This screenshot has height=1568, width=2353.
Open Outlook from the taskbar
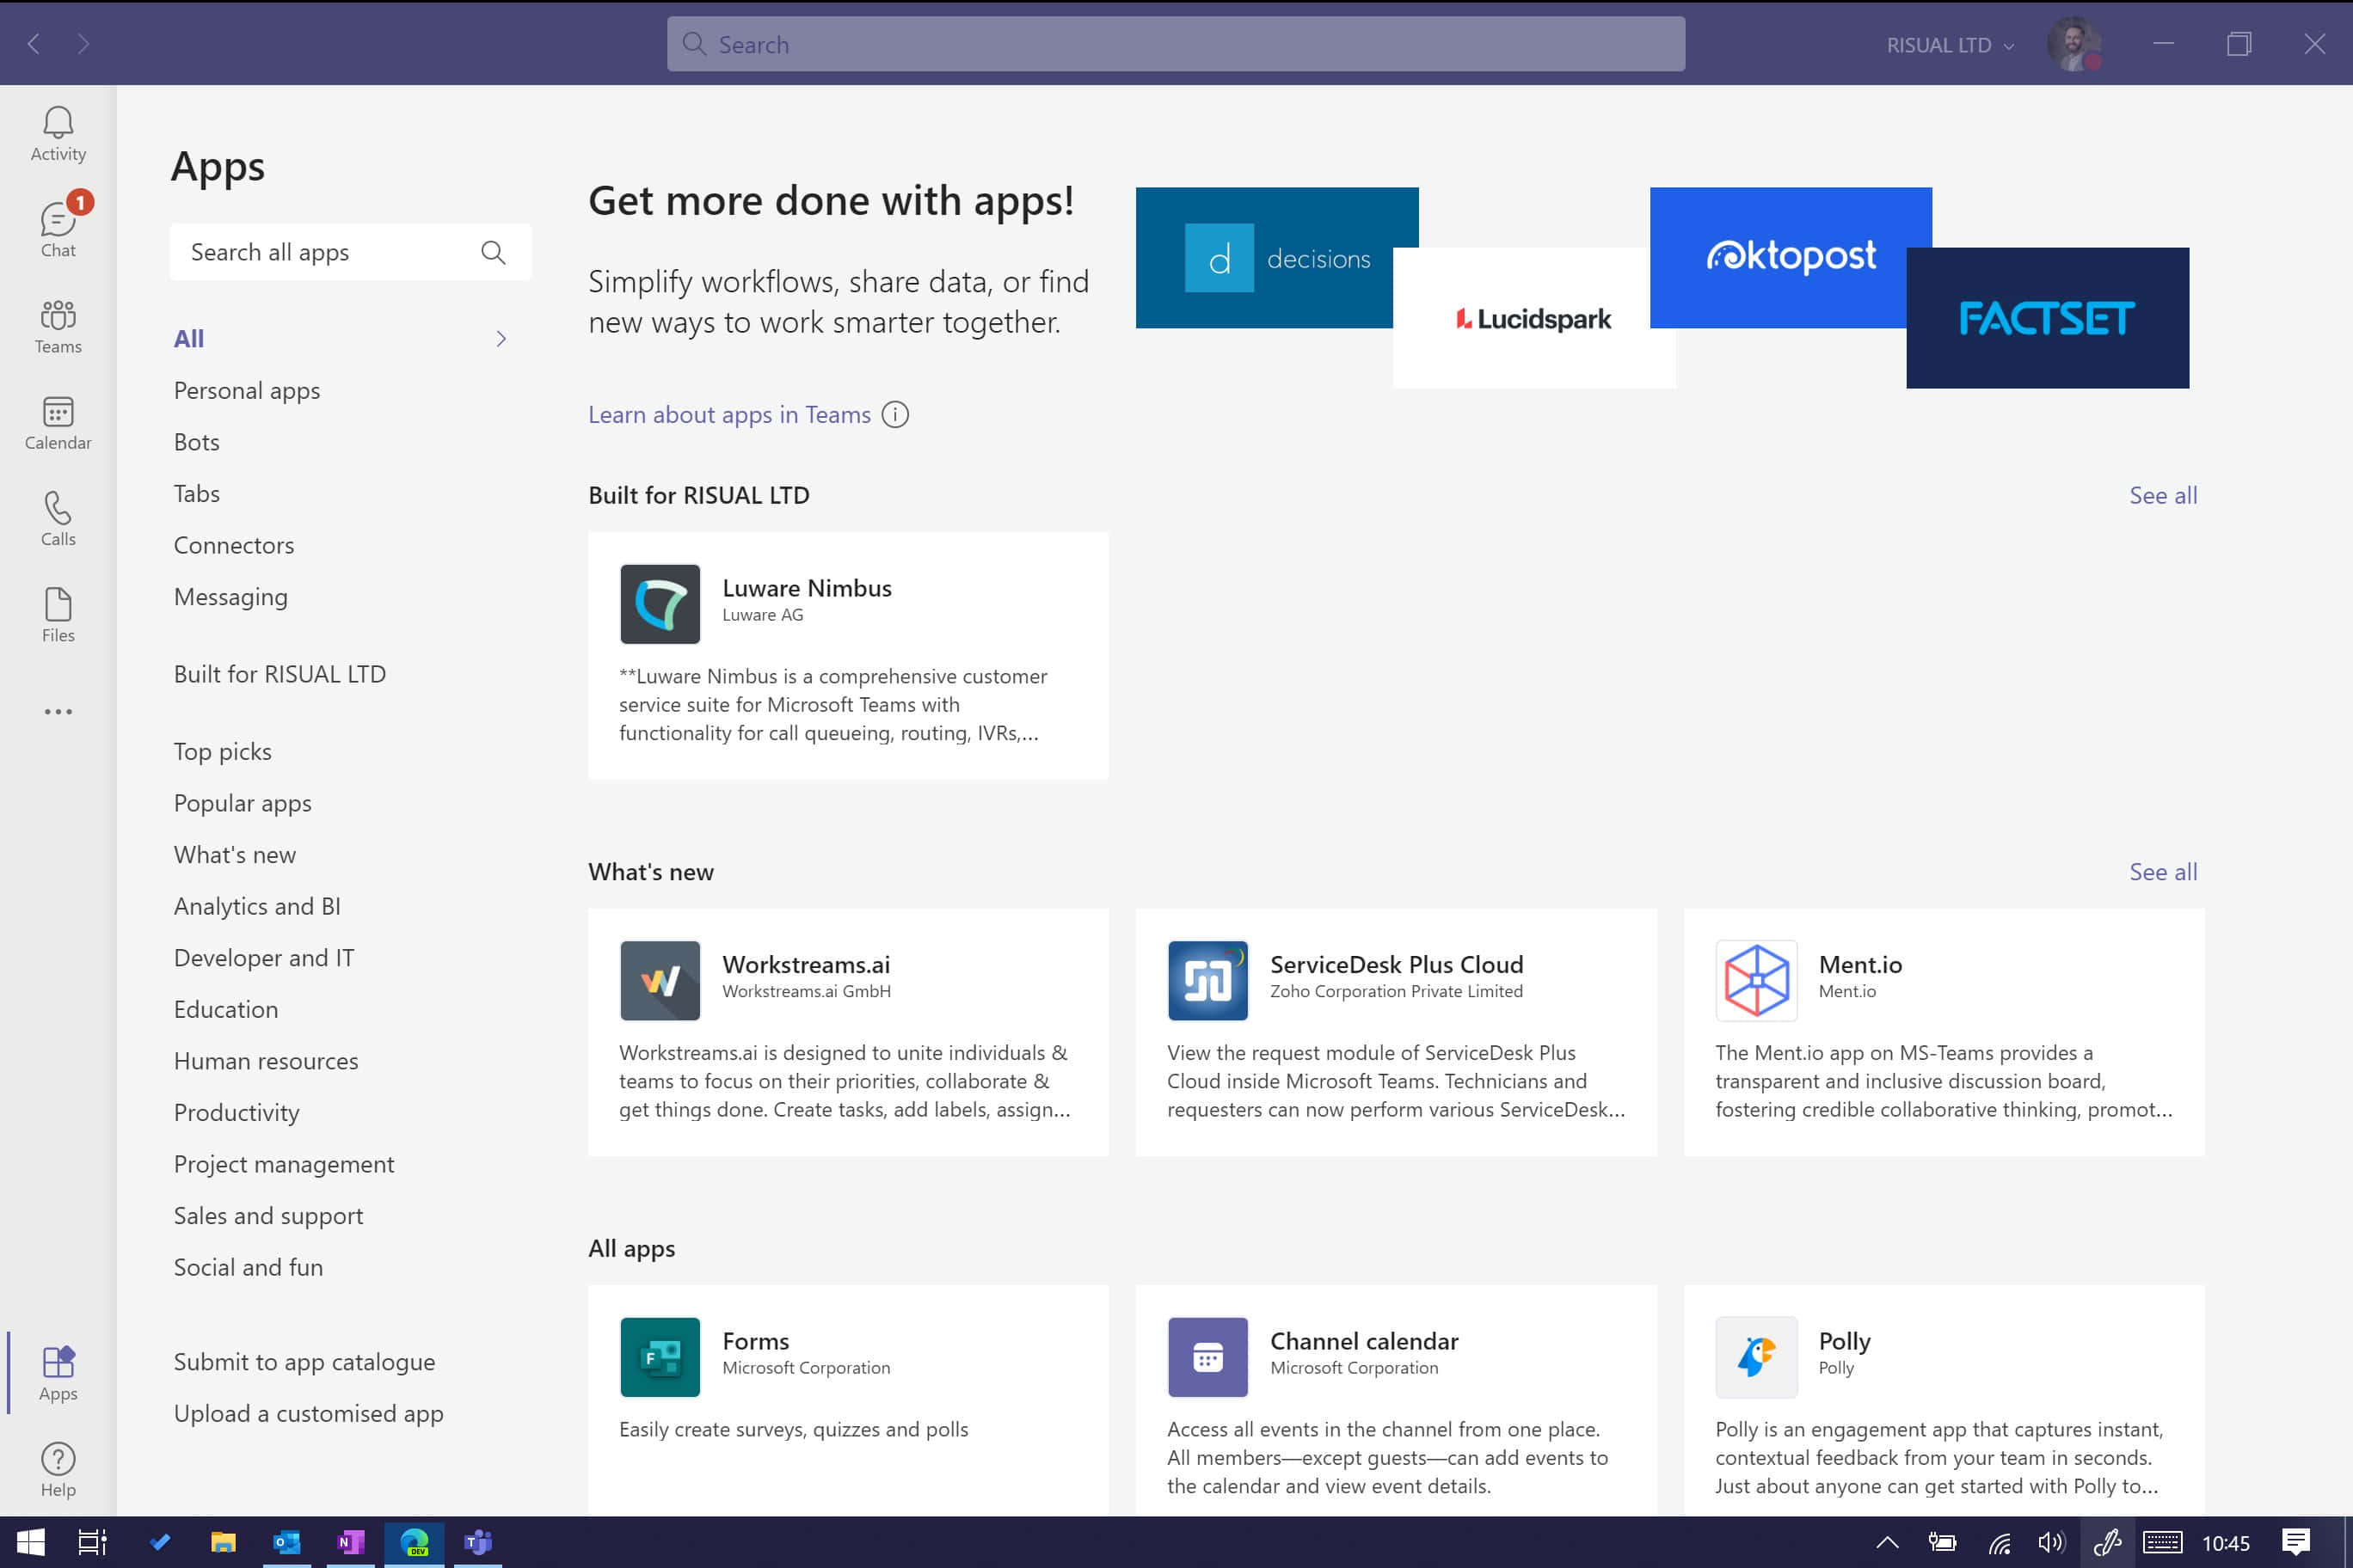(x=286, y=1542)
